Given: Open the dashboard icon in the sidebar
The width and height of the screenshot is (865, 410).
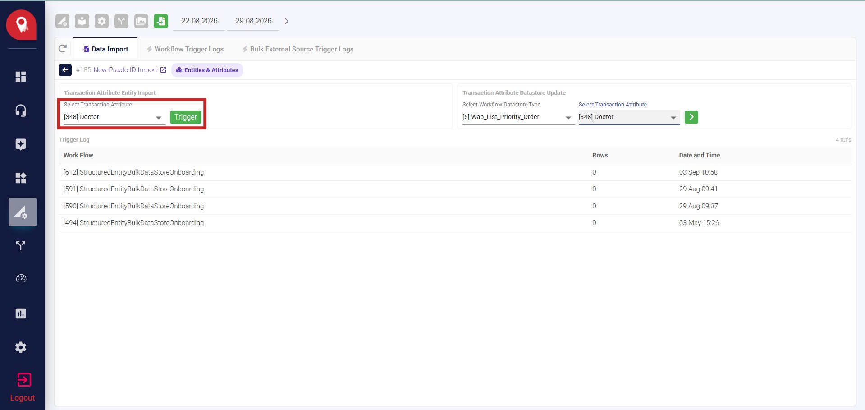Looking at the screenshot, I should (21, 77).
